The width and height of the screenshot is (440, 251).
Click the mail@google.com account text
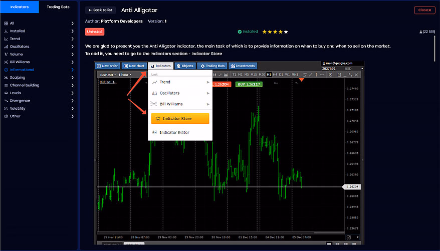339,64
